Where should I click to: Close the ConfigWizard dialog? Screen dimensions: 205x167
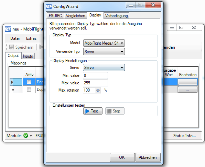[x=153, y=5]
